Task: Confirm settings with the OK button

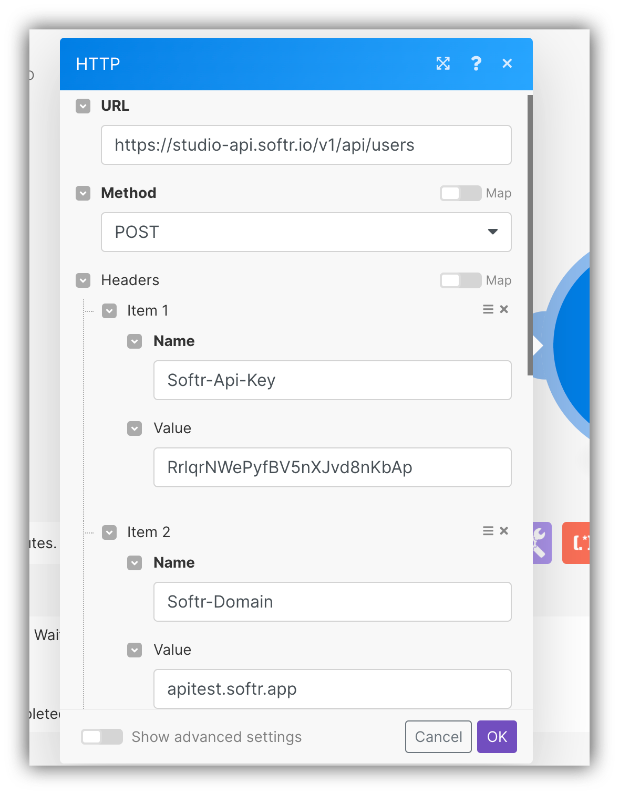Action: click(x=496, y=737)
